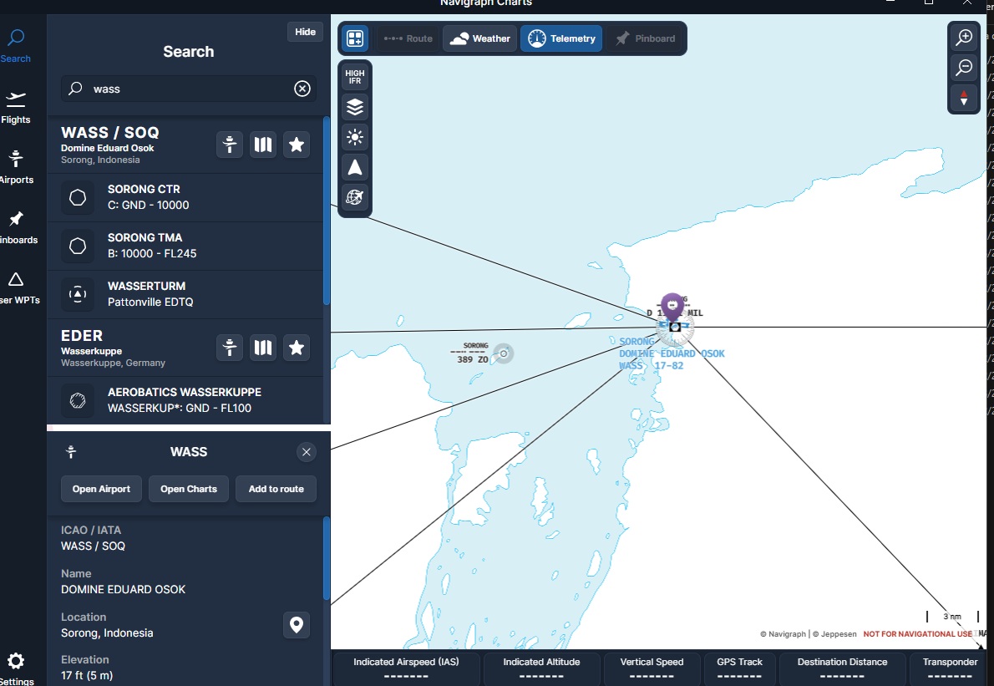Add WASS to route

[x=276, y=489]
